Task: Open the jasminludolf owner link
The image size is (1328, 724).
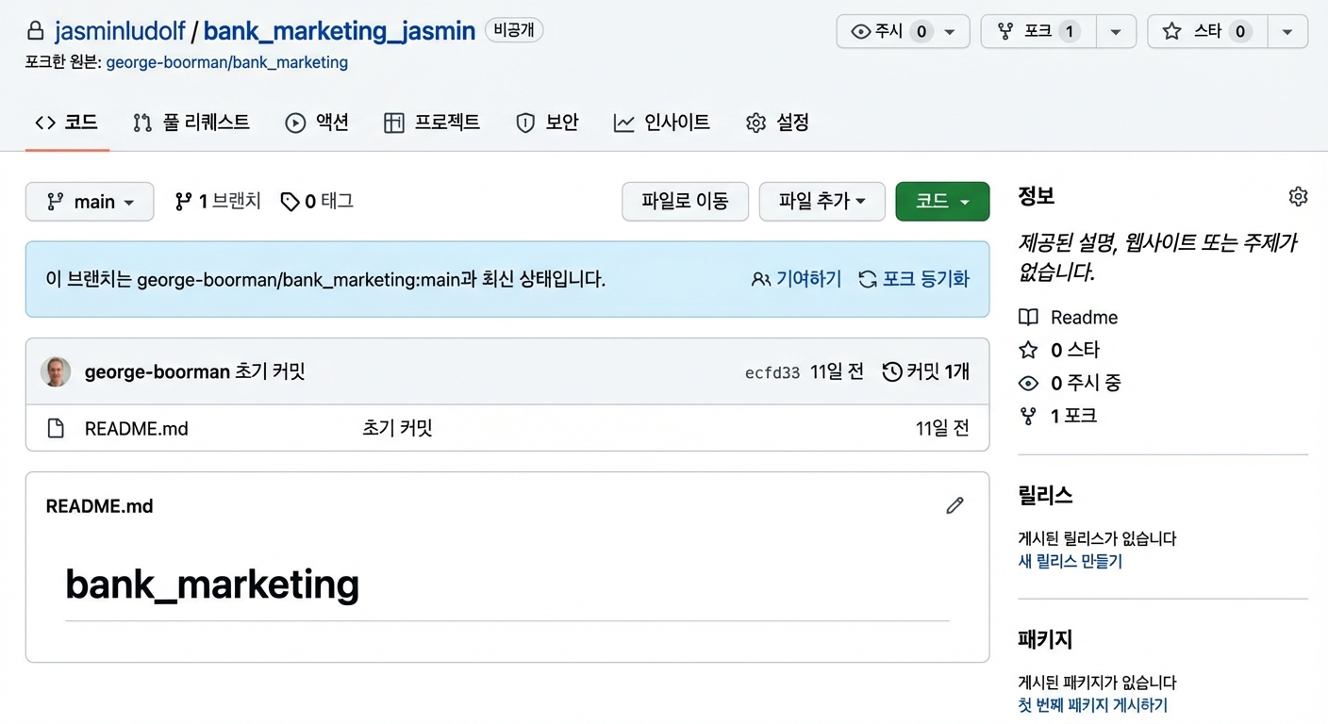Action: (120, 31)
